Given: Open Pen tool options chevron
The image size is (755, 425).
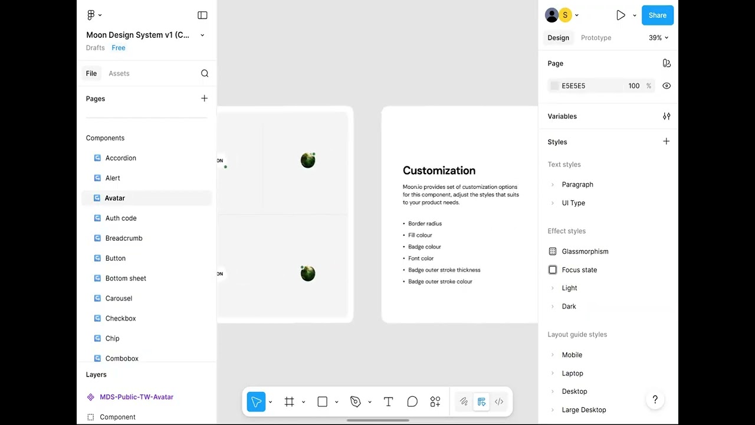Looking at the screenshot, I should pyautogui.click(x=369, y=403).
